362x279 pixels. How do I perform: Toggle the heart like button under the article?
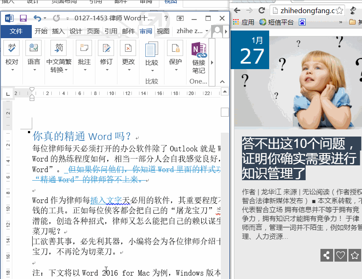click(x=341, y=255)
